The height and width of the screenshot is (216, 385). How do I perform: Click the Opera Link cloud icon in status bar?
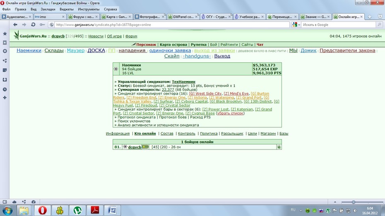(14, 202)
